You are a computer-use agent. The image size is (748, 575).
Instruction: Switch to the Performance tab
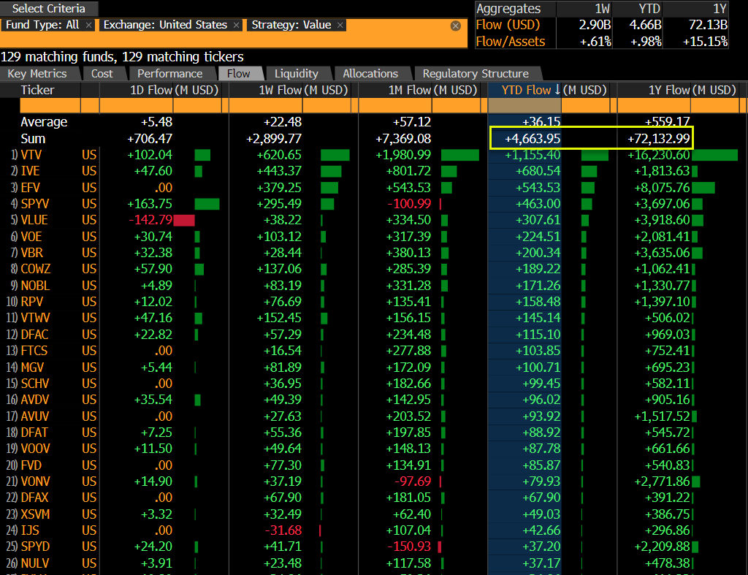[x=169, y=74]
